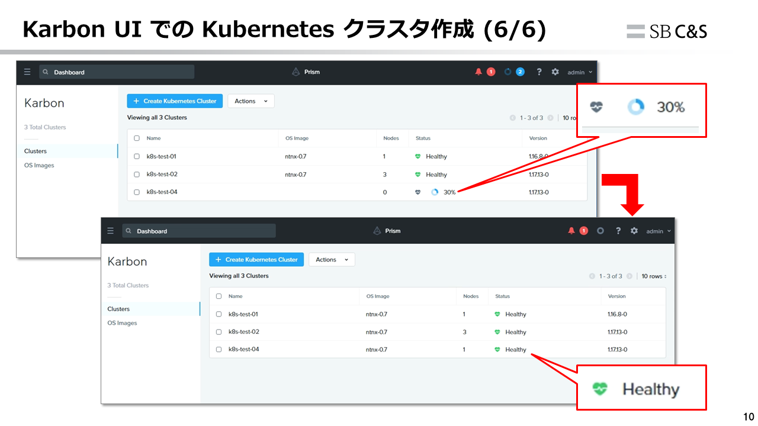This screenshot has width=758, height=426.
Task: Open hamburger menu in lower Prism window
Action: [x=110, y=231]
